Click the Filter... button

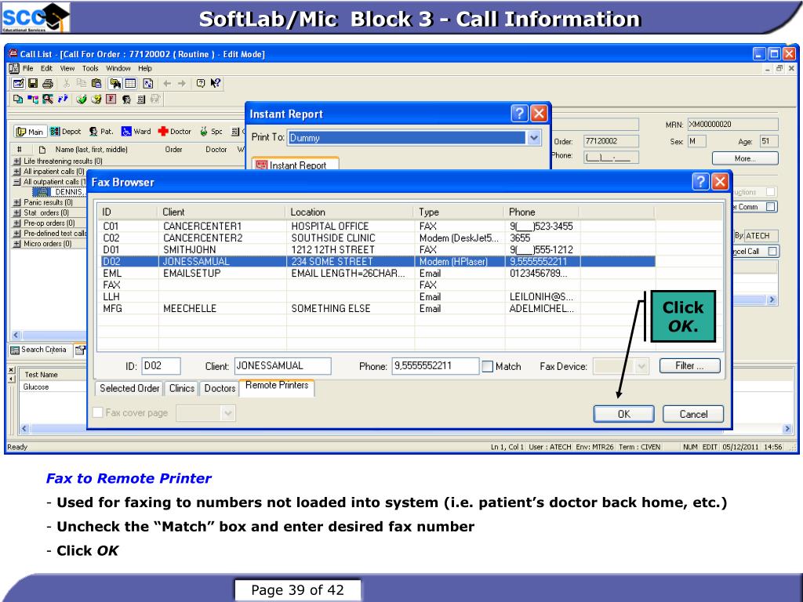click(690, 365)
